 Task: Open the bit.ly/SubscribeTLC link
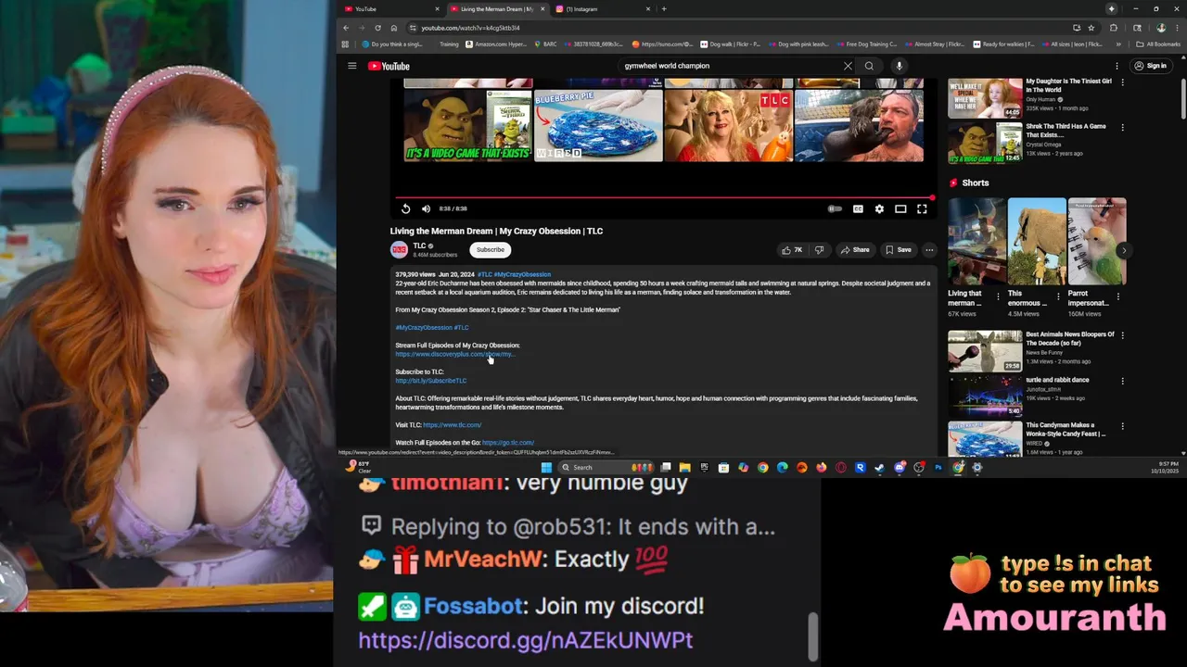(x=431, y=381)
